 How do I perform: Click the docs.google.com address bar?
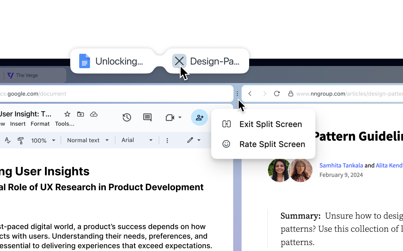(x=90, y=94)
